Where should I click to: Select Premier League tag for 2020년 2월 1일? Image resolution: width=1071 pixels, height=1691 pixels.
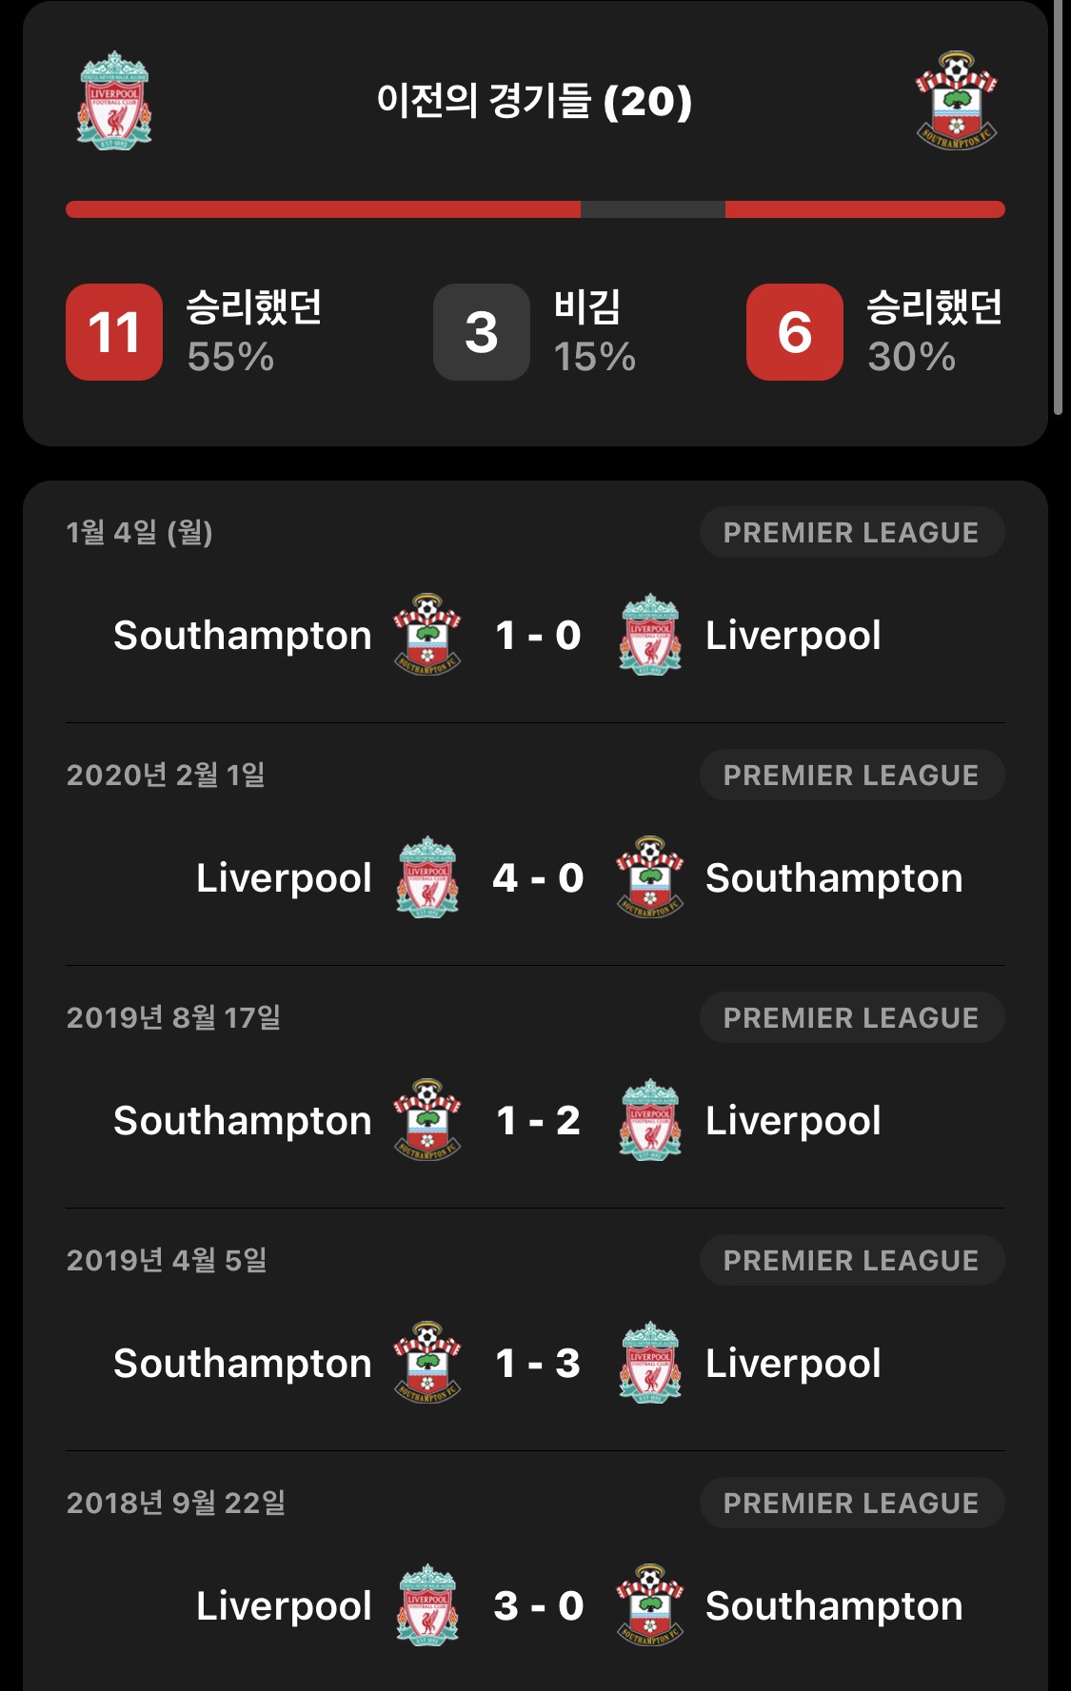[852, 775]
